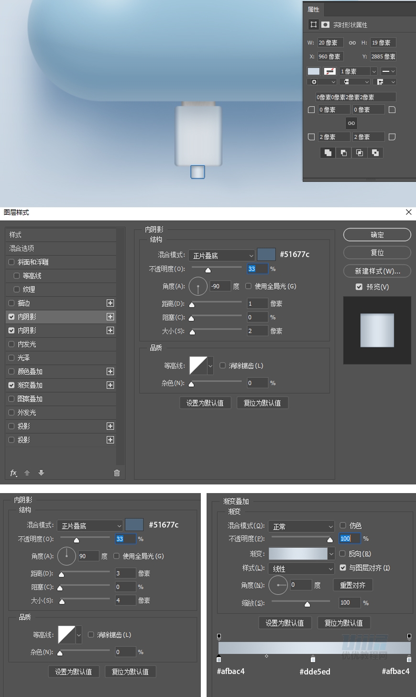
Task: Click the trash icon to delete effect
Action: click(117, 473)
